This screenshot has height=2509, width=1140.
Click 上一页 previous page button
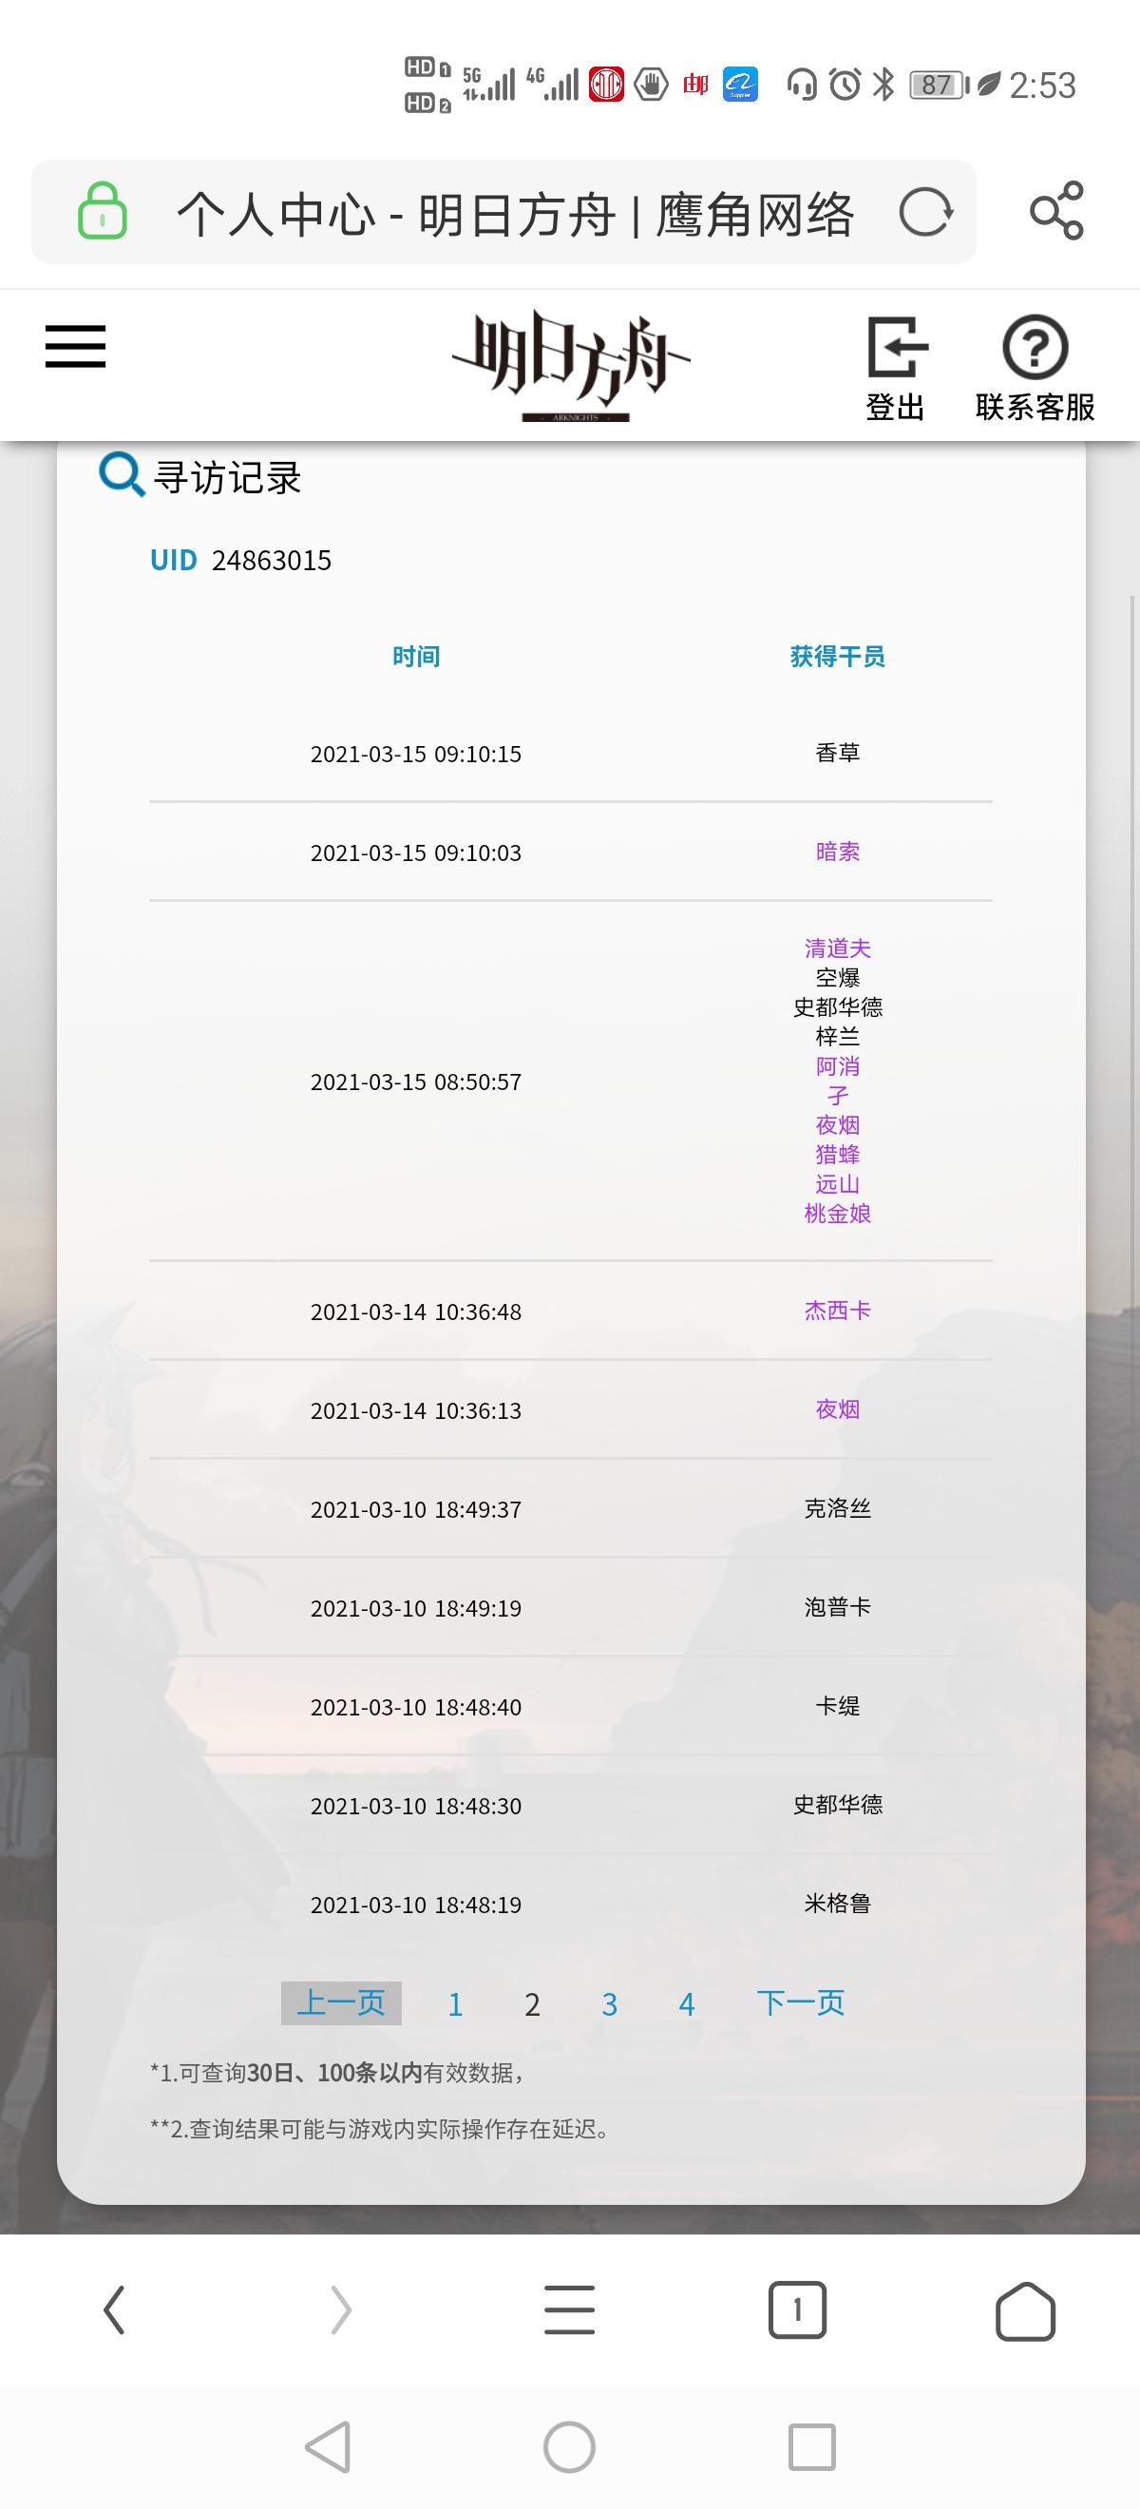click(341, 2003)
